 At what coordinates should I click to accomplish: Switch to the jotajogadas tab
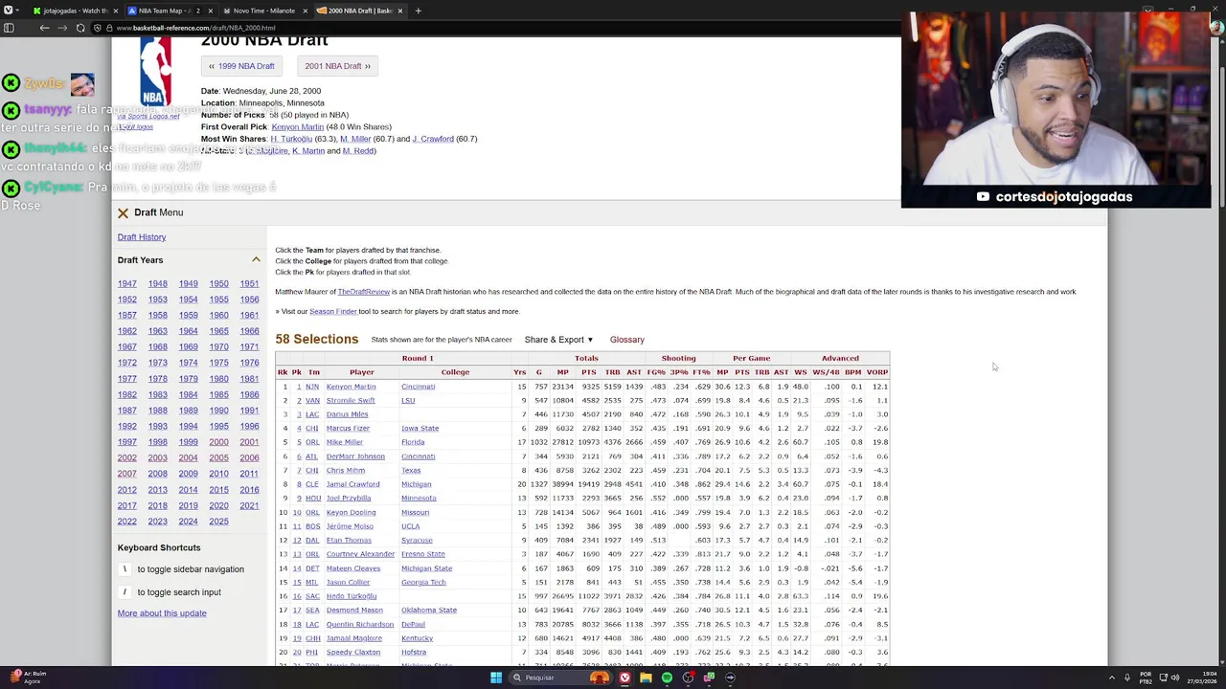click(74, 11)
